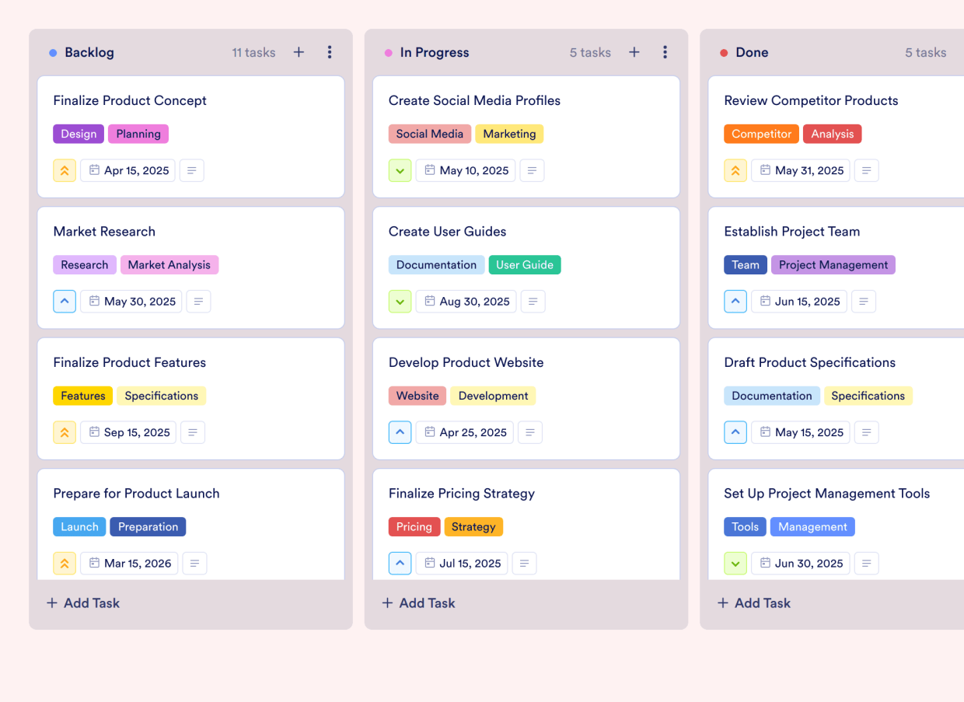
Task: Open the calendar date picker on Finalize Product Concept
Action: 93,170
